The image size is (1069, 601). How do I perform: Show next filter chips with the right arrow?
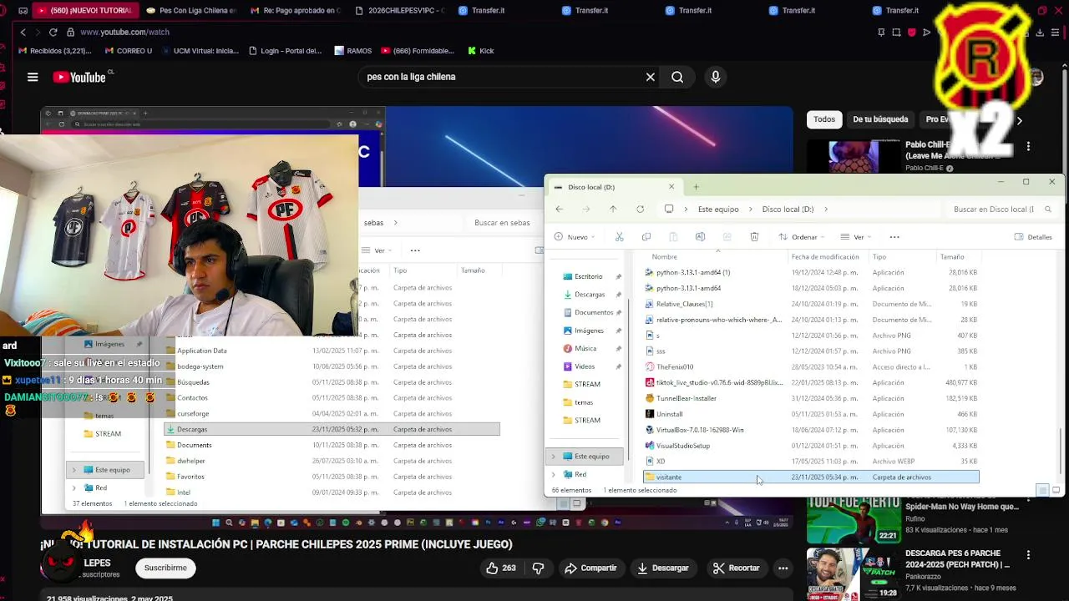1019,120
